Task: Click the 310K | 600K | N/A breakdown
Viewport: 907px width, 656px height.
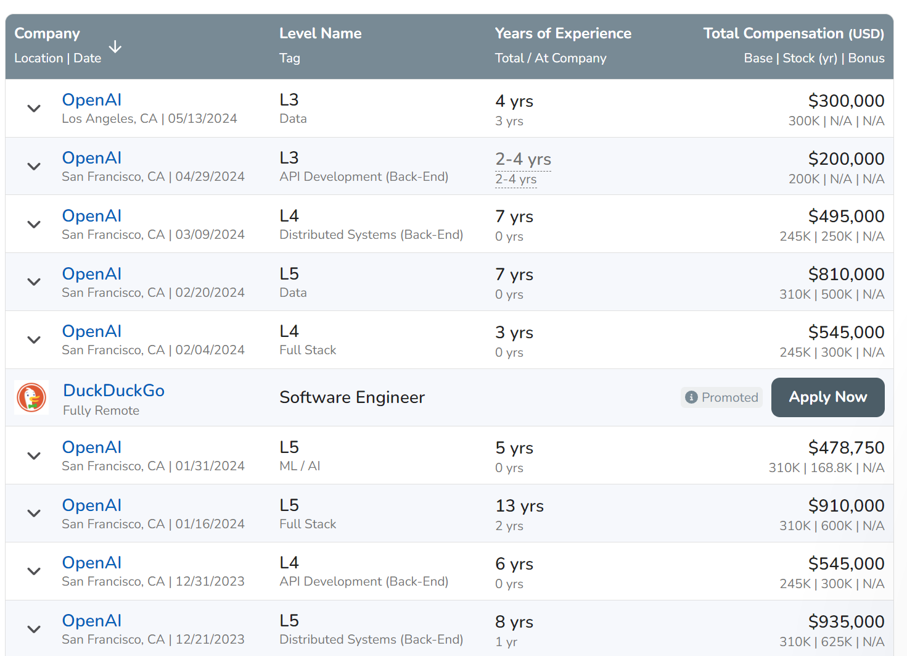Action: [x=832, y=526]
